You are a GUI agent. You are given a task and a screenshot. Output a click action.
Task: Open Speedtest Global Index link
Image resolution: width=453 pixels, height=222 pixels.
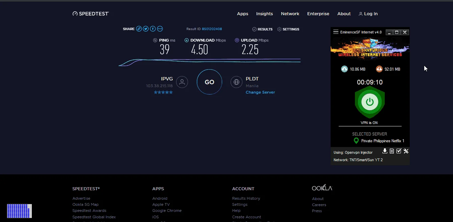pos(94,217)
